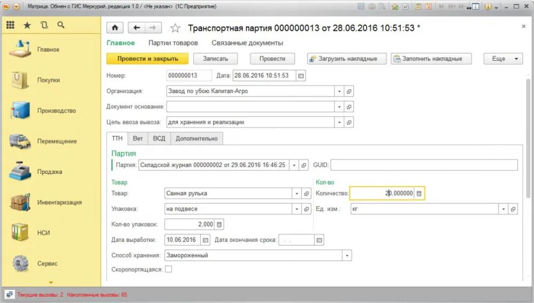Screen dimensions: 534x303
Task: Open Организация field's linked item button
Action: click(349, 91)
